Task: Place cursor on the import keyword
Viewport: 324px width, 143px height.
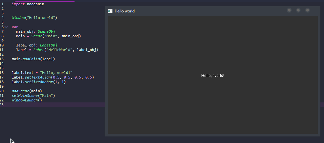Action: [x=18, y=4]
